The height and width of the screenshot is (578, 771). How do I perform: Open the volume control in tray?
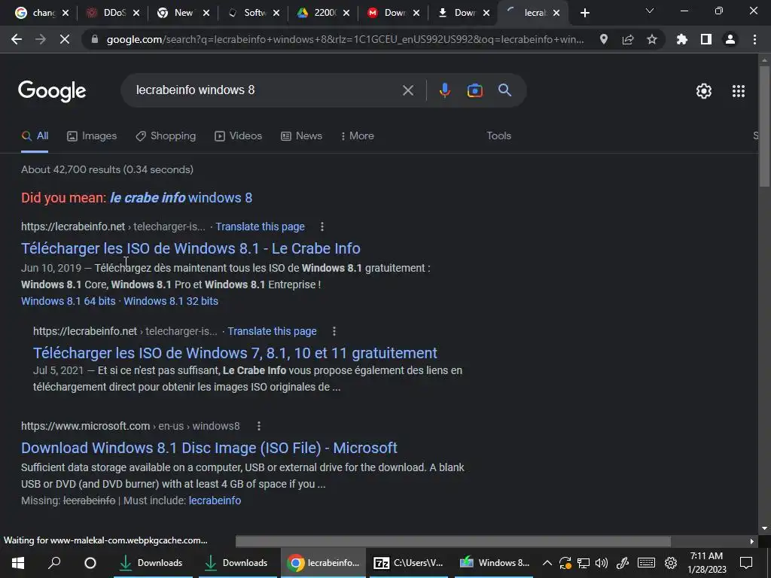601,563
